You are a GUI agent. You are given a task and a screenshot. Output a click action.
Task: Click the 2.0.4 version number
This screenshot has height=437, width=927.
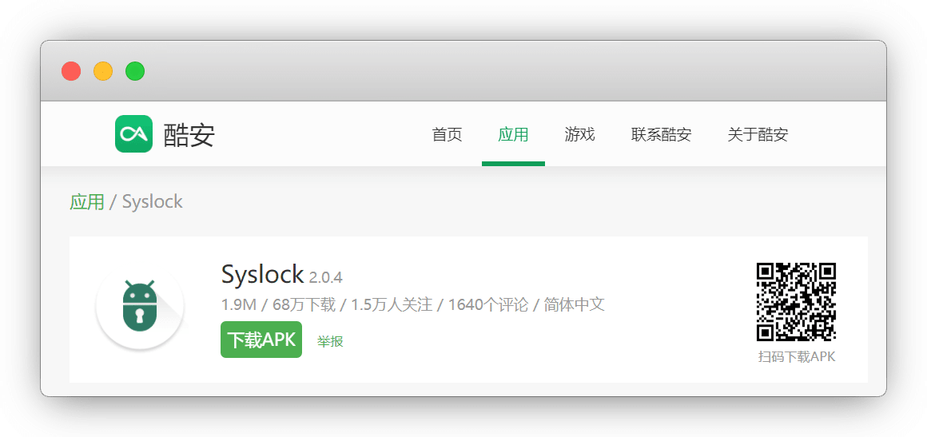[x=326, y=276]
